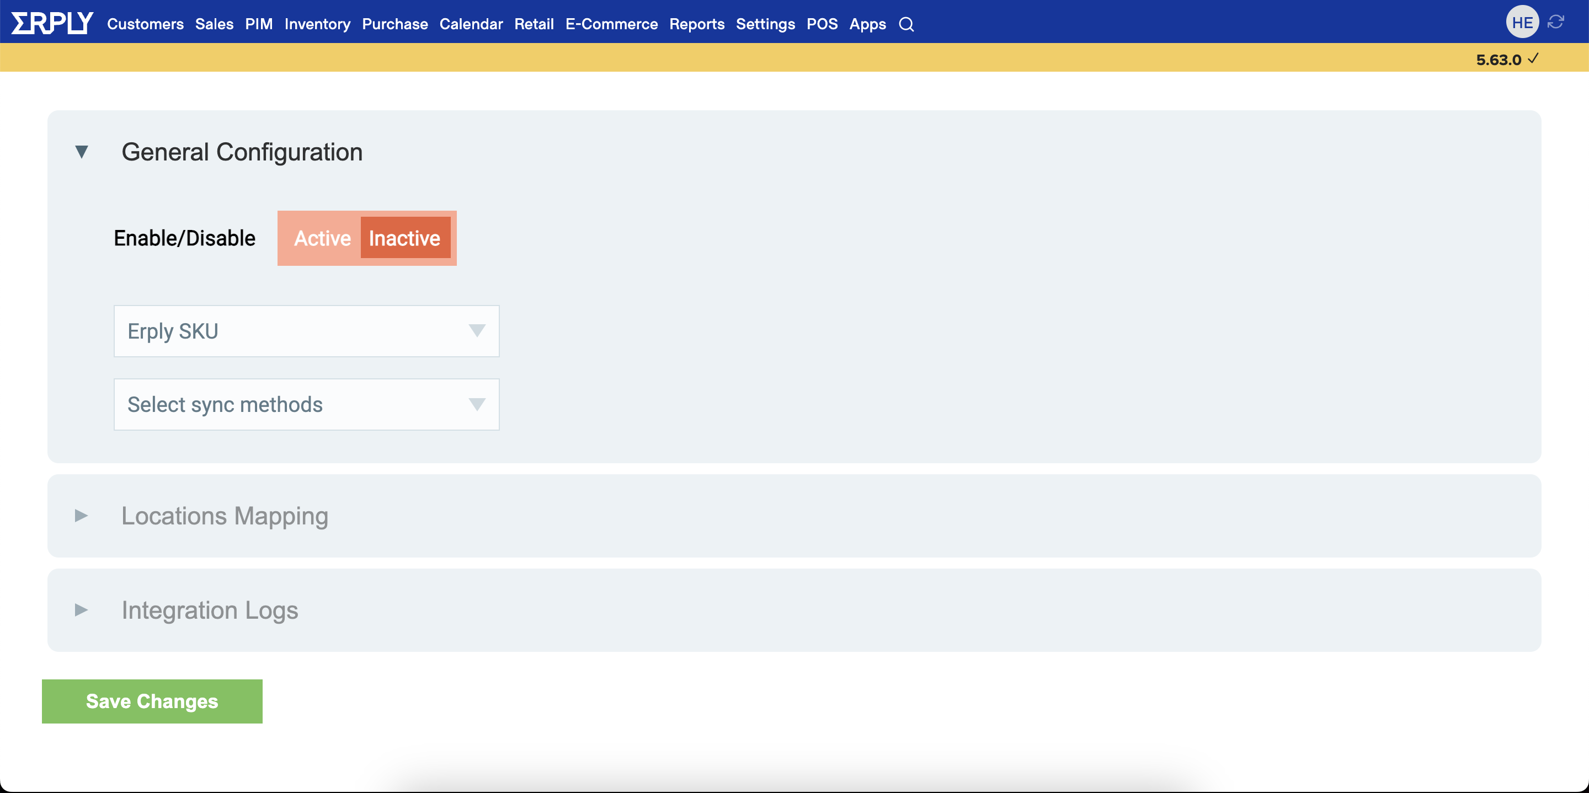Open the Customers menu
The width and height of the screenshot is (1589, 793).
tap(145, 24)
